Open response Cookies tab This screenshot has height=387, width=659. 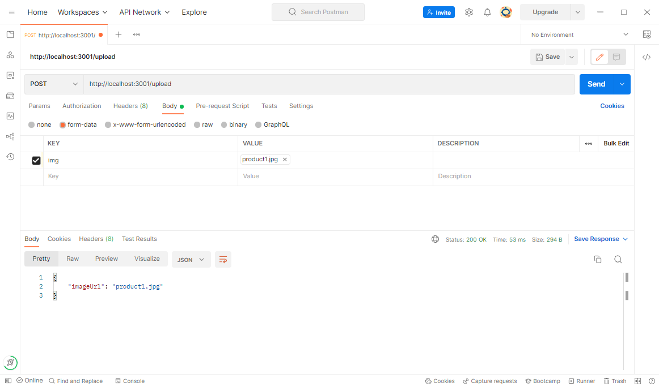[x=59, y=239]
